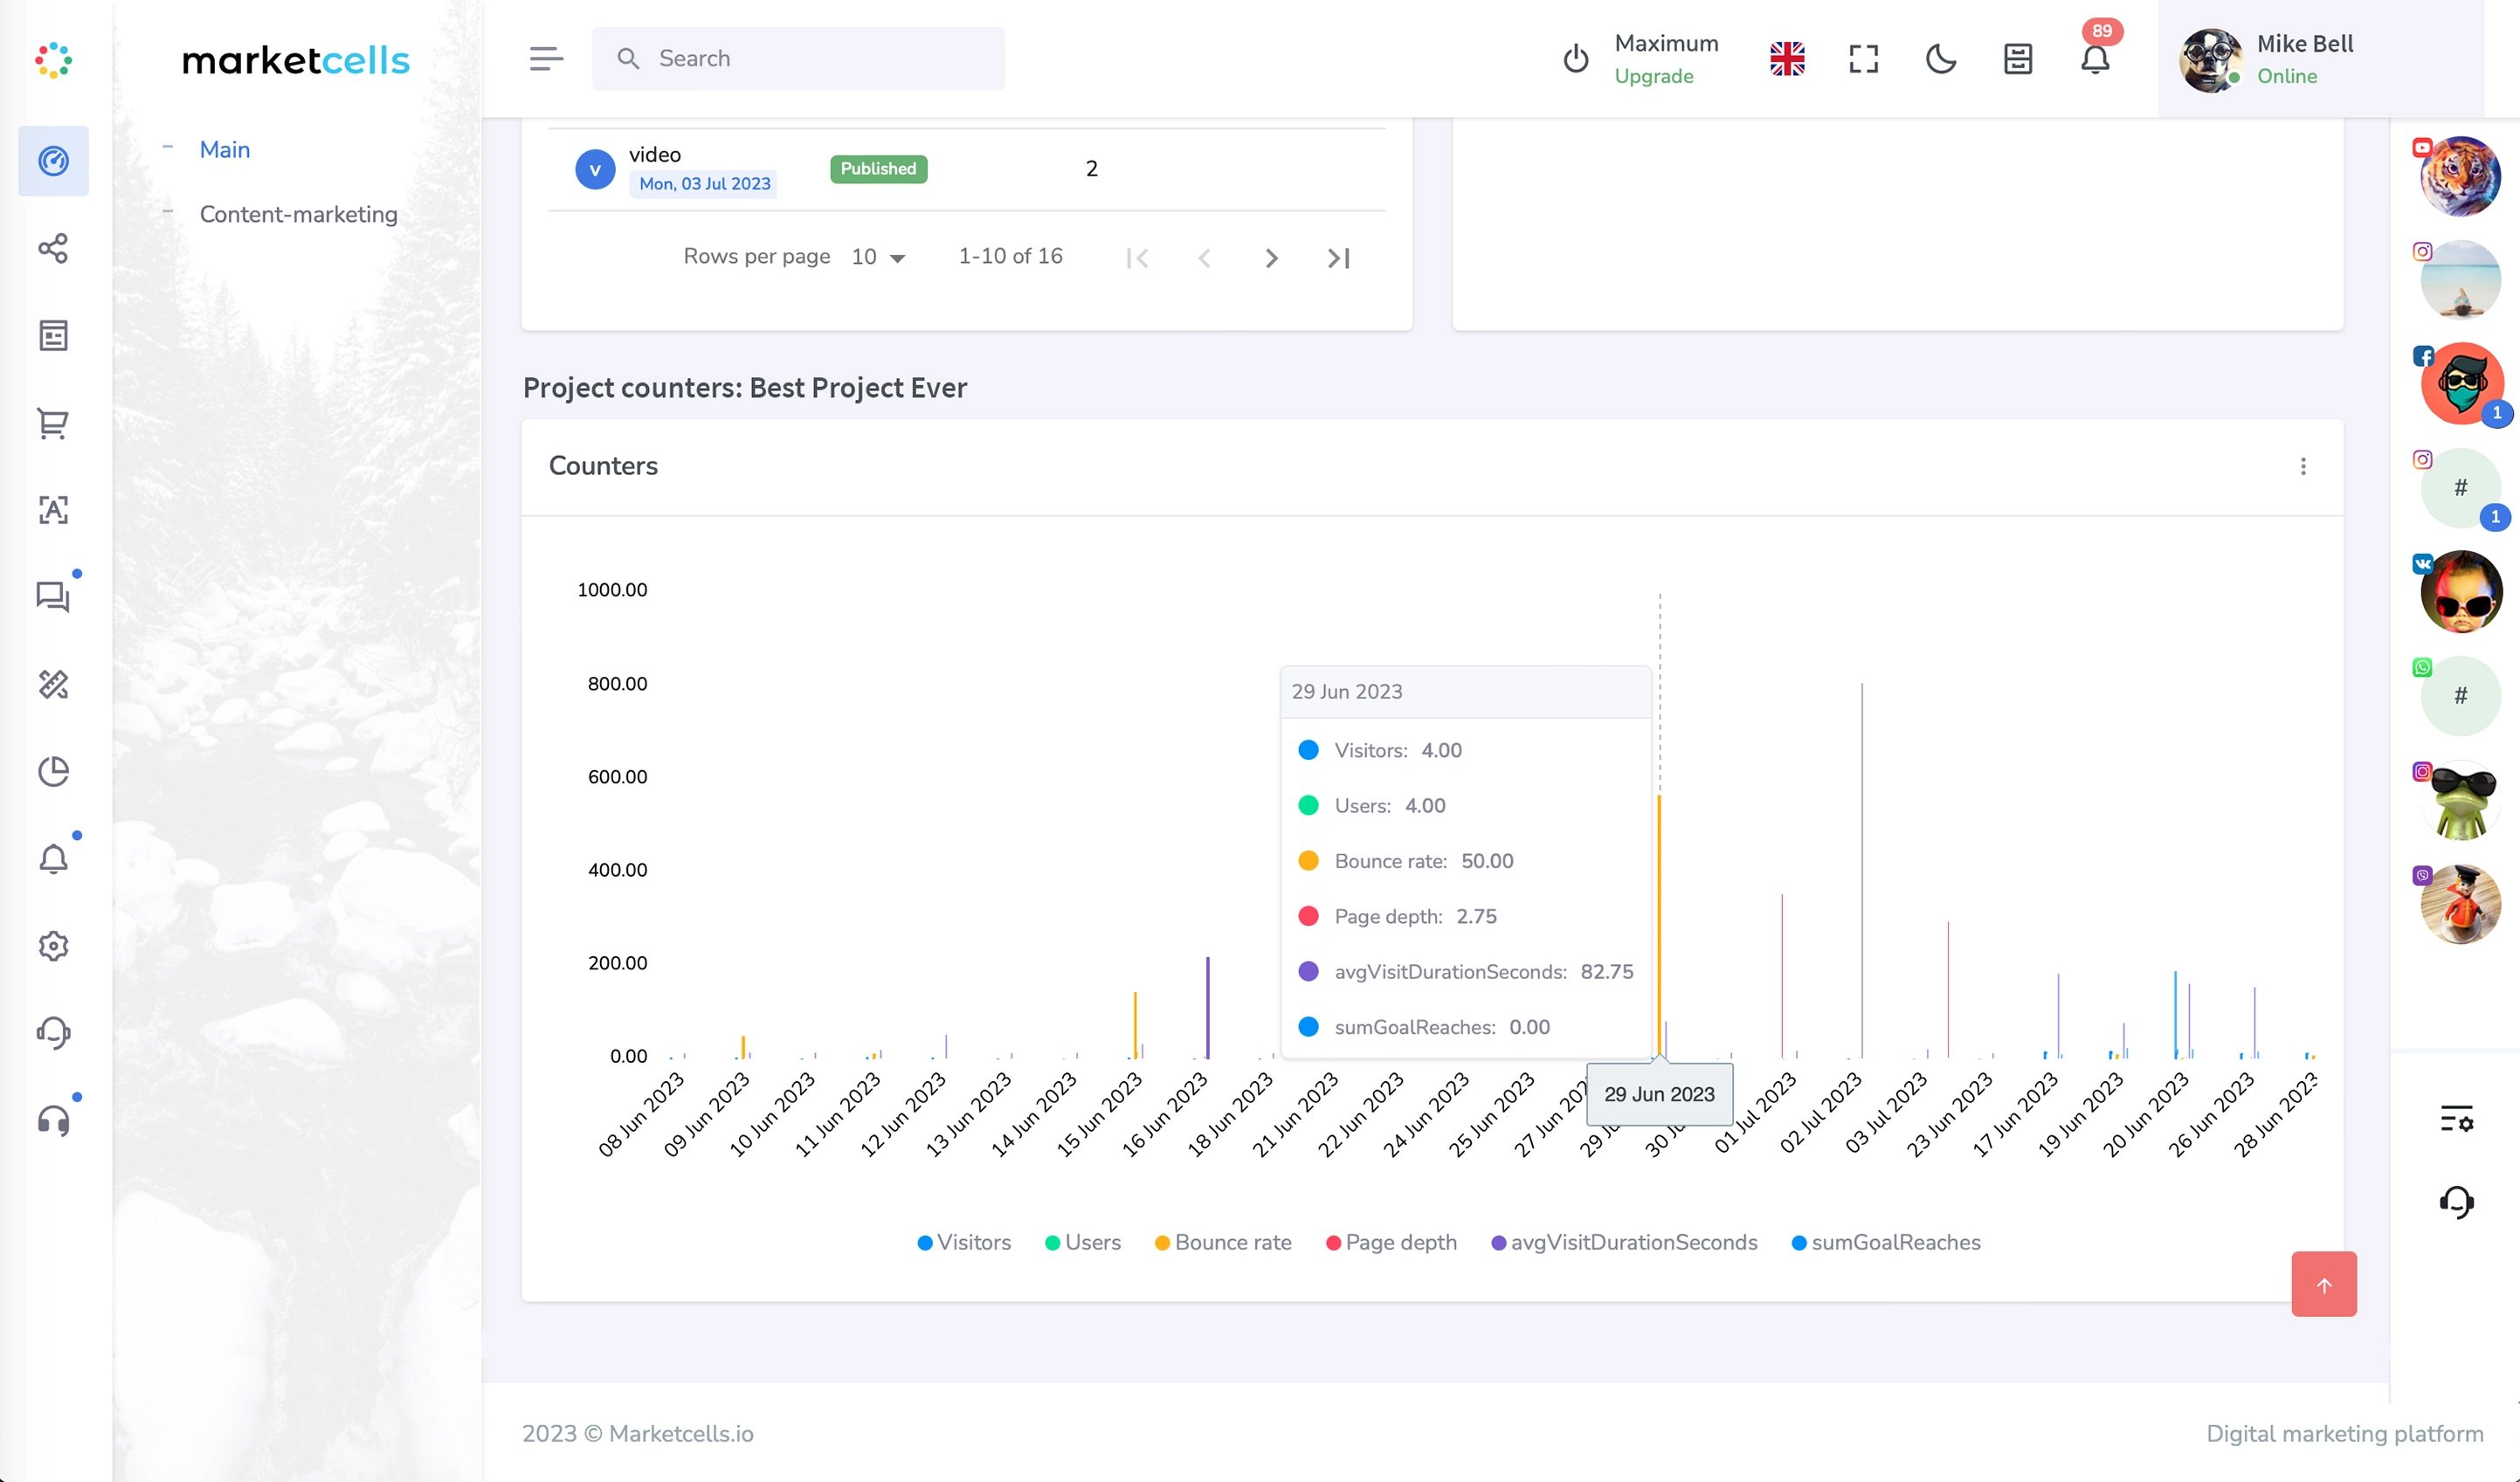Open the shopping cart sidebar icon
This screenshot has height=1482, width=2520.
53,423
